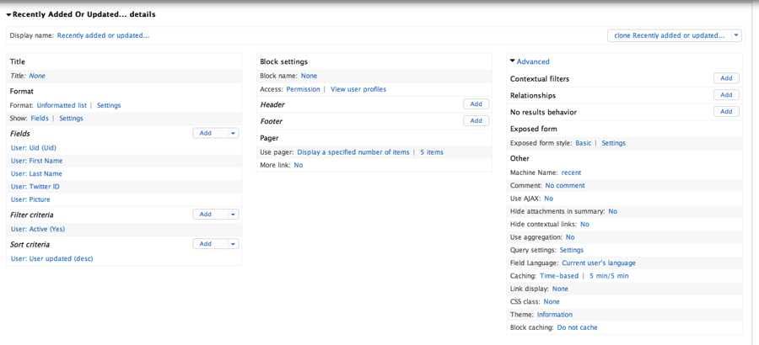Toggle the Use aggregation No link
759x345 pixels.
[570, 237]
